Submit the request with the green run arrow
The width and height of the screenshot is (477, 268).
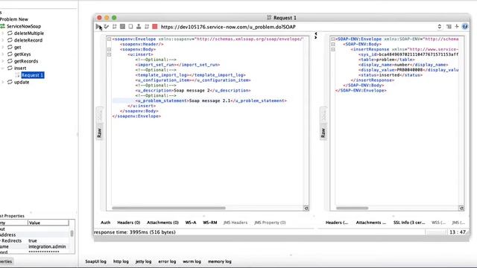(98, 27)
